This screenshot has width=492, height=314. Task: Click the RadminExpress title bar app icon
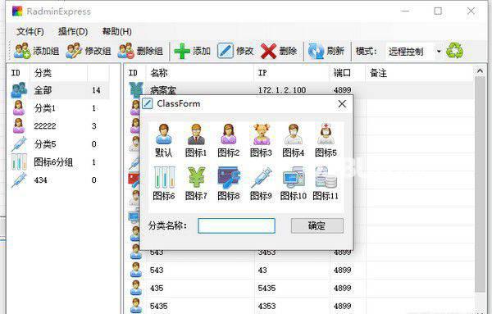click(17, 11)
